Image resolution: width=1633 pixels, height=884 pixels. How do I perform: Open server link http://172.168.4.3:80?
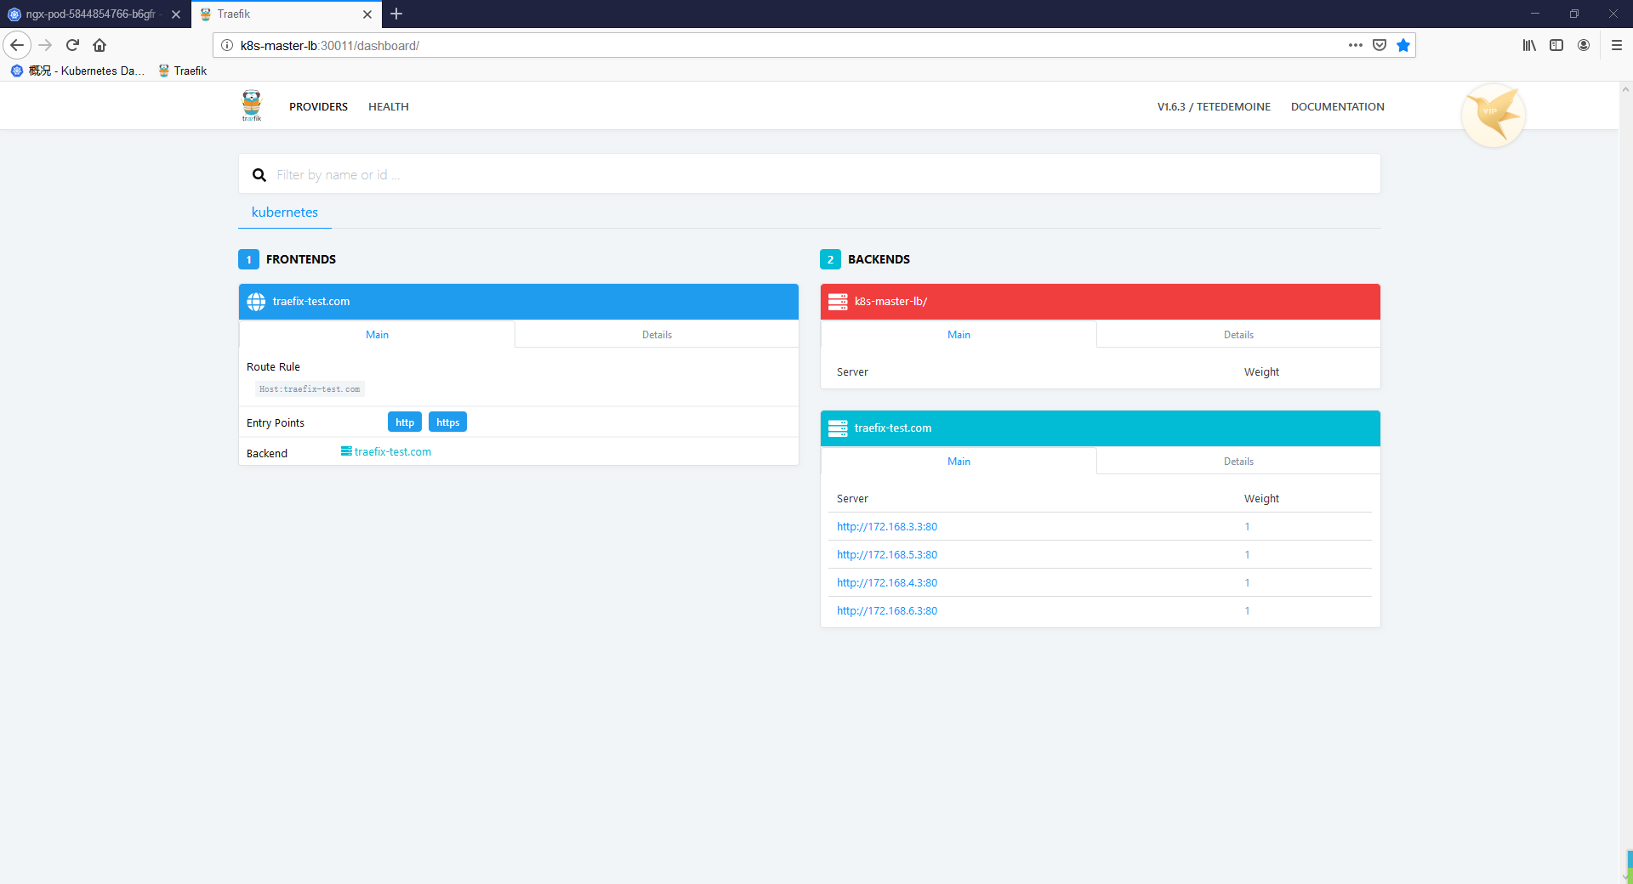coord(887,583)
